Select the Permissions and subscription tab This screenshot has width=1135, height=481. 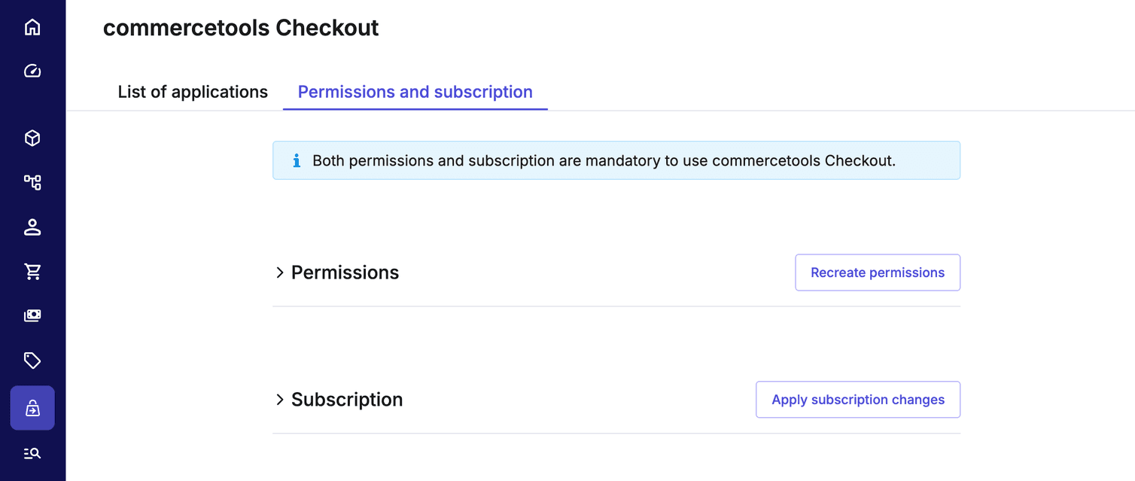(415, 91)
